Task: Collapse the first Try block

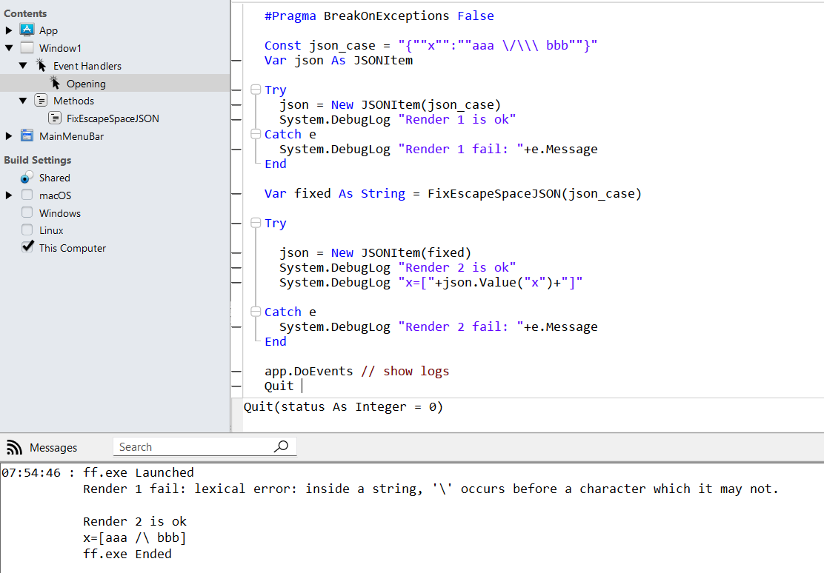Action: pos(256,90)
